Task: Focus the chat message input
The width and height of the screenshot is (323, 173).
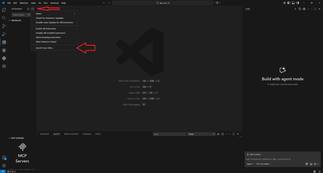Action: [x=282, y=159]
